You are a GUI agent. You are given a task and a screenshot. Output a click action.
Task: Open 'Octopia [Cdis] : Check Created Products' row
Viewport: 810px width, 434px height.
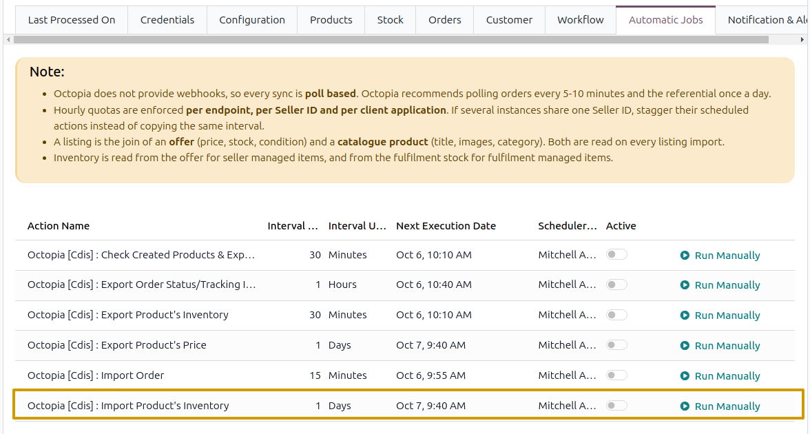click(x=405, y=255)
